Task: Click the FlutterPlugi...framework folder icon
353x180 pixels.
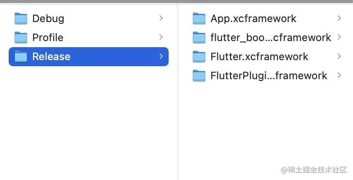Action: pos(199,76)
